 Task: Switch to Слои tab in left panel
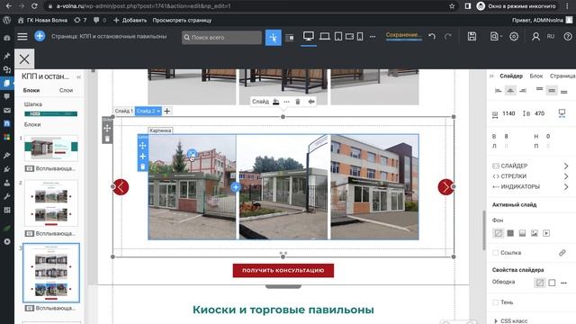point(66,90)
